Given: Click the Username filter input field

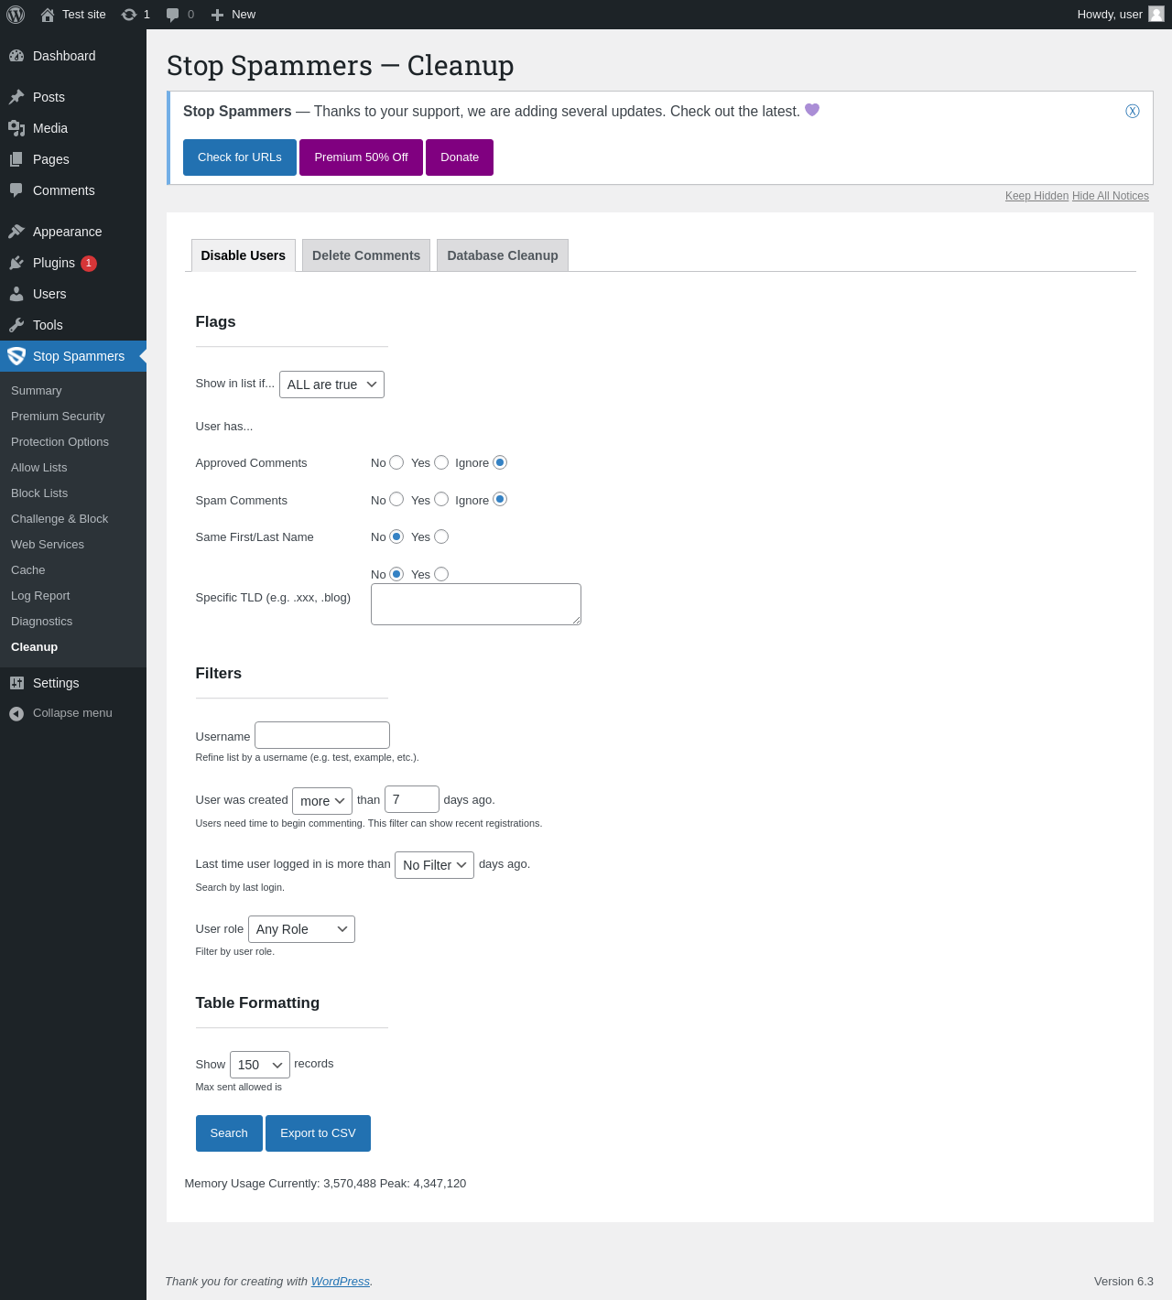Looking at the screenshot, I should [x=322, y=735].
